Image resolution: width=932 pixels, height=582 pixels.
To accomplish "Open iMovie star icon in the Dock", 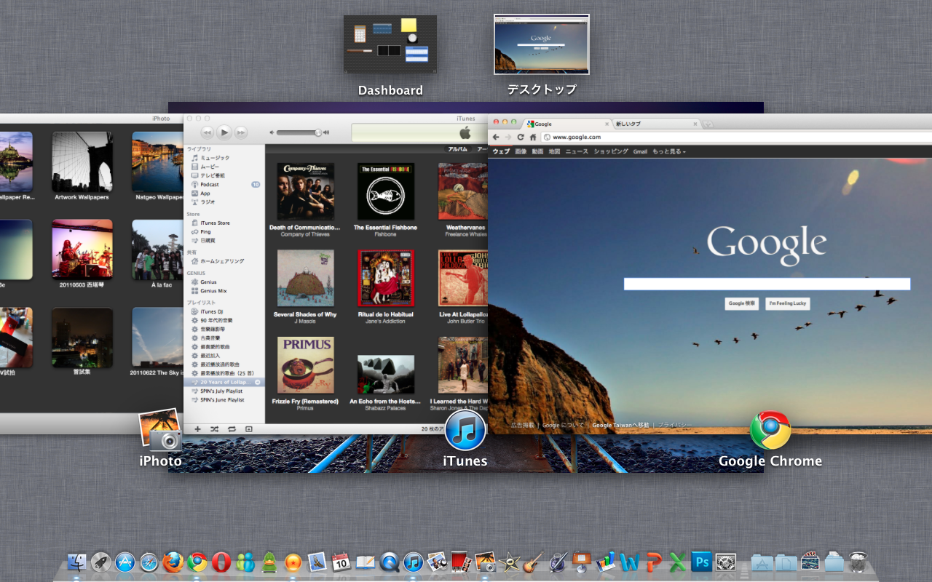I will click(x=510, y=562).
